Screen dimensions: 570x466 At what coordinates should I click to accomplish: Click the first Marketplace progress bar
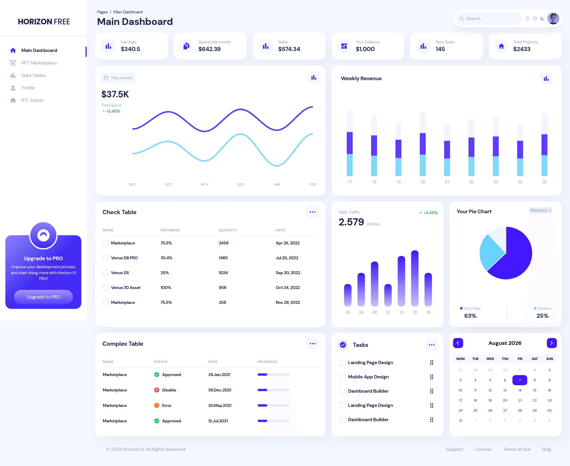pos(274,375)
